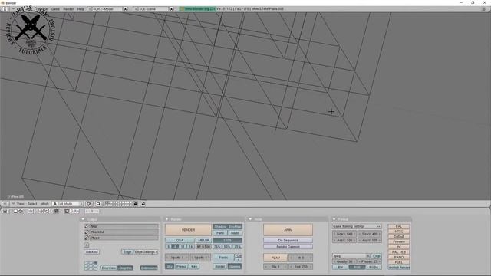Click the blender.org link icon
Image resolution: width=491 pixels, height=276 pixels.
[x=182, y=8]
